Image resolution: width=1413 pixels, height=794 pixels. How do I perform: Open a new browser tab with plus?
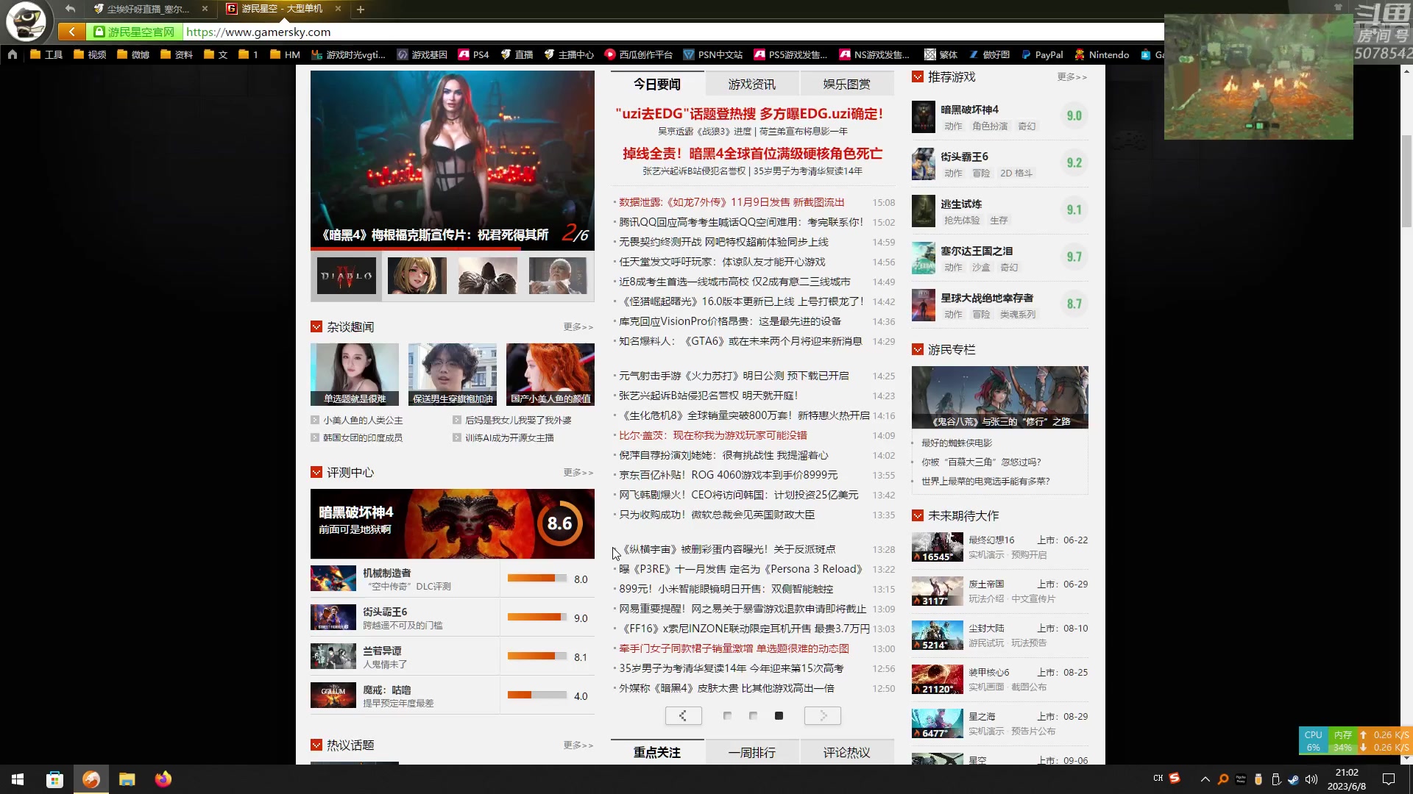point(361,10)
